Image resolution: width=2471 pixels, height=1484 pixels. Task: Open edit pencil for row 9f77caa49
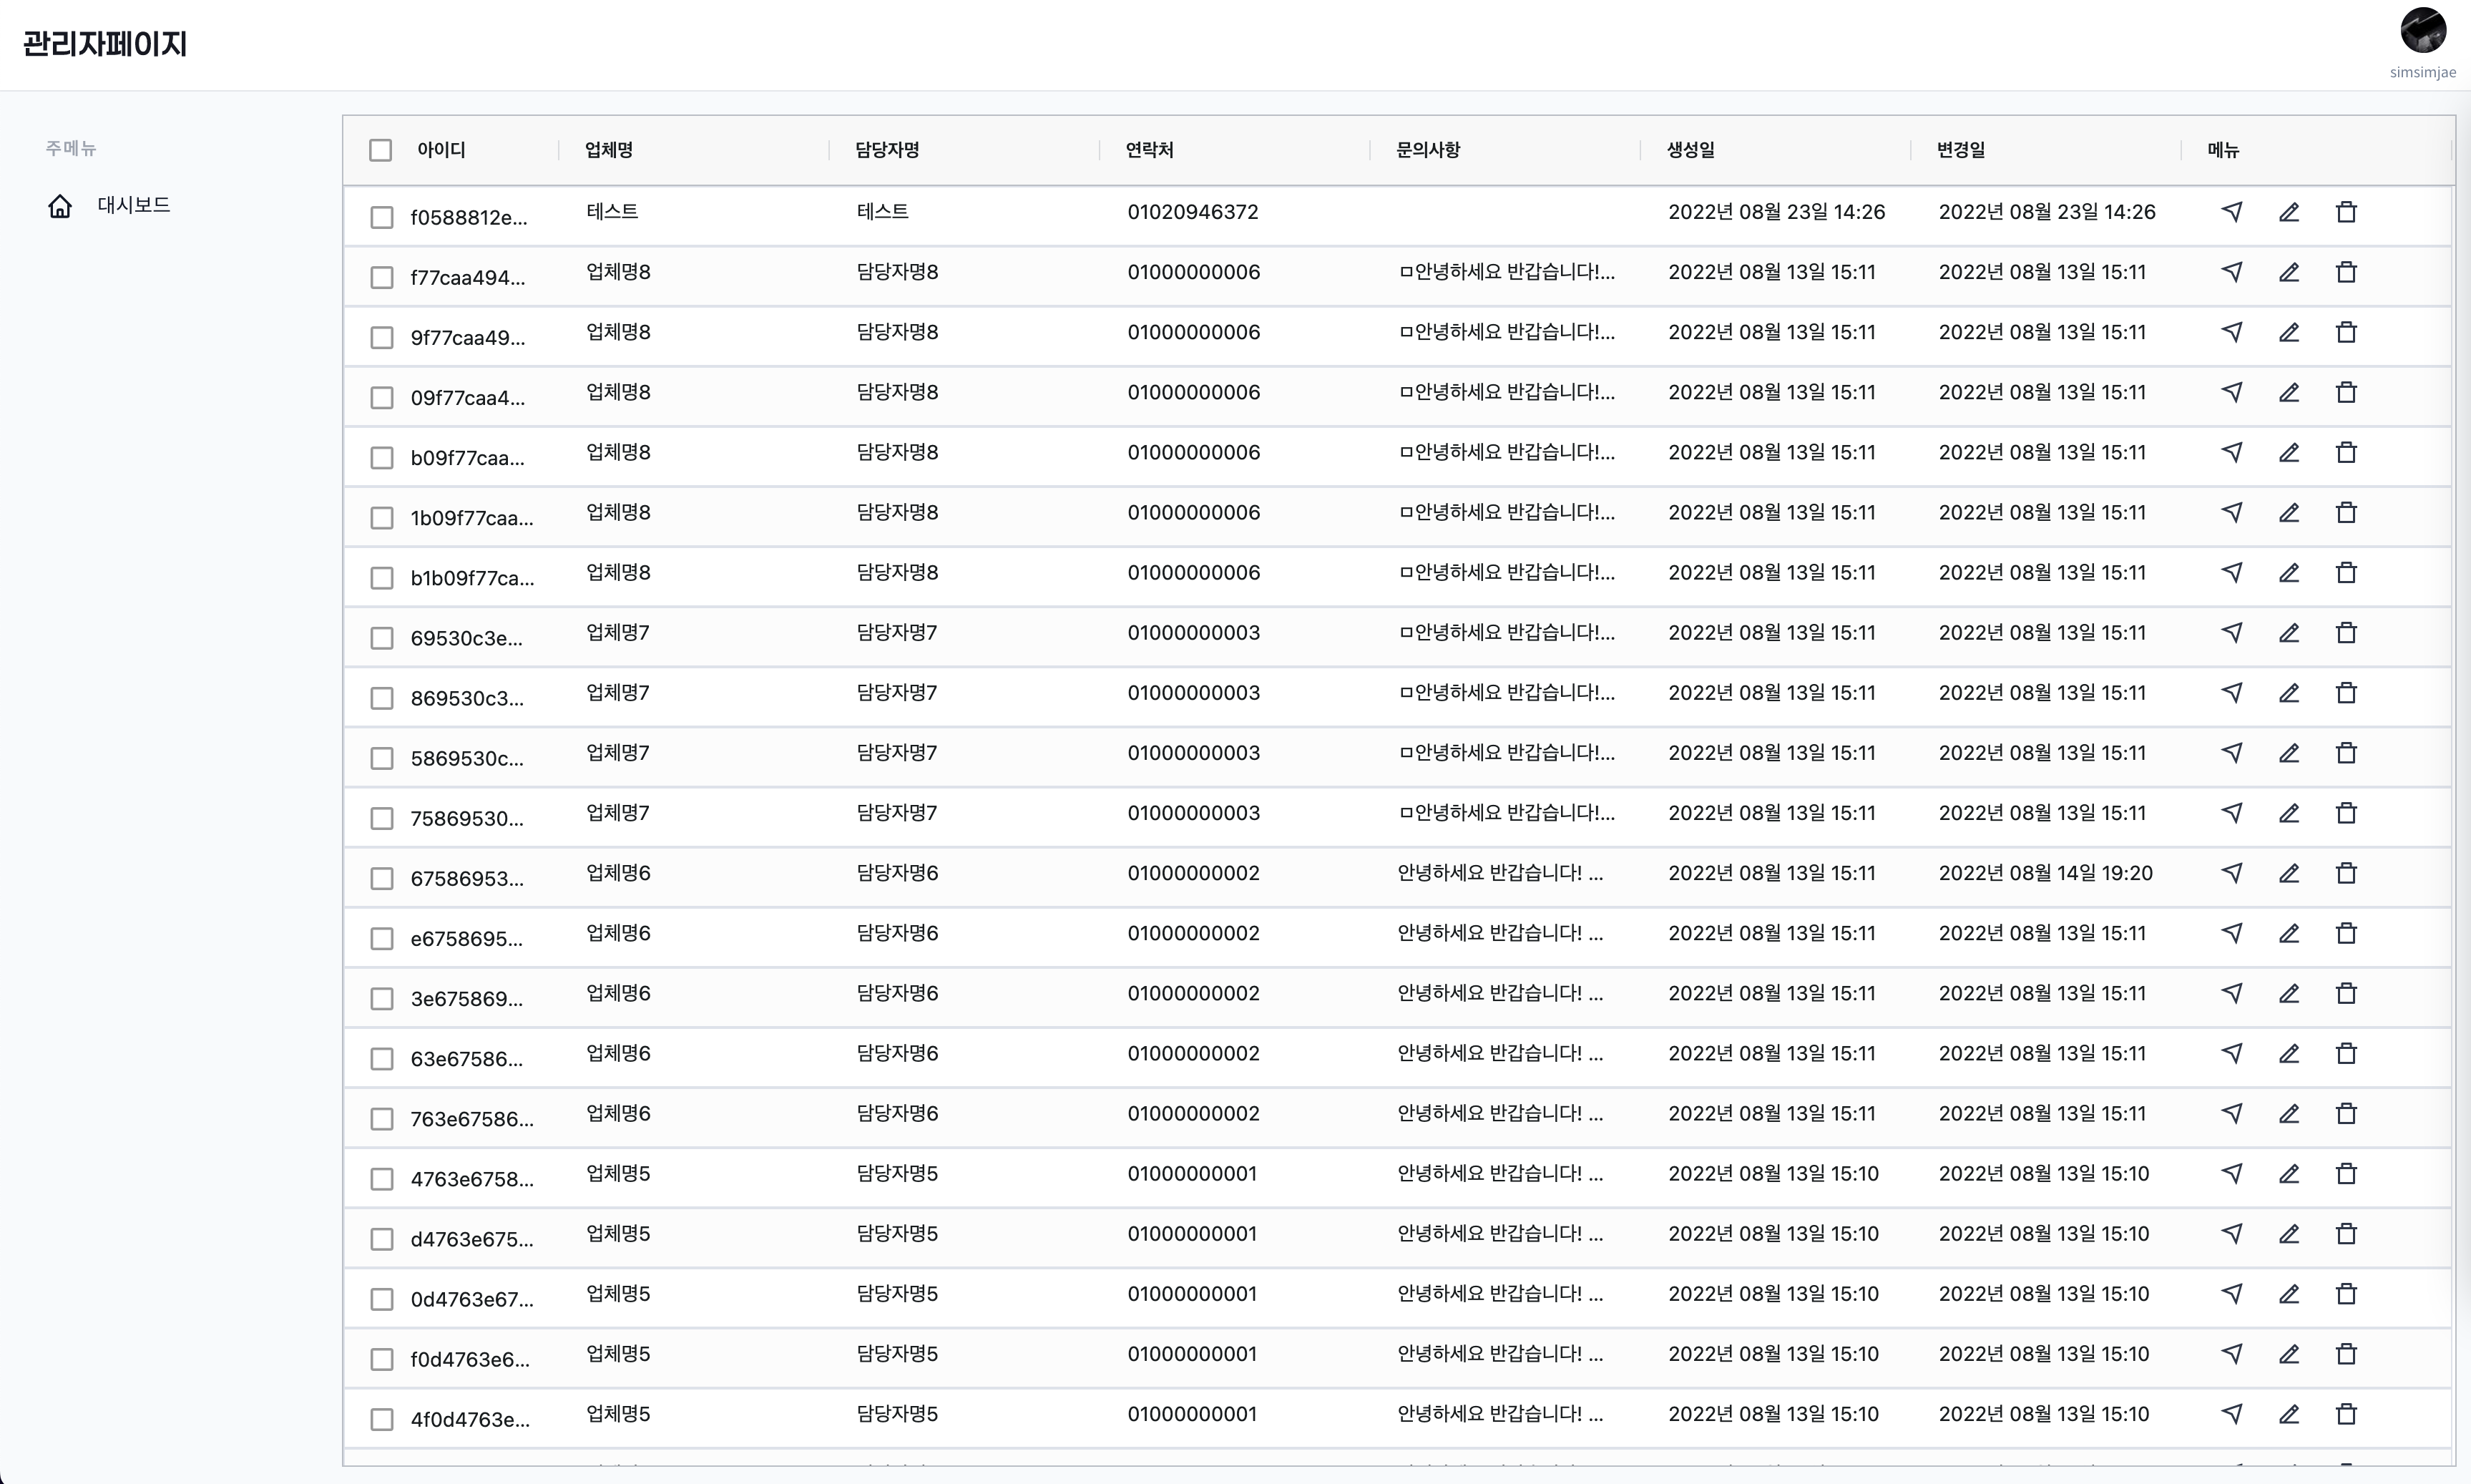tap(2289, 332)
